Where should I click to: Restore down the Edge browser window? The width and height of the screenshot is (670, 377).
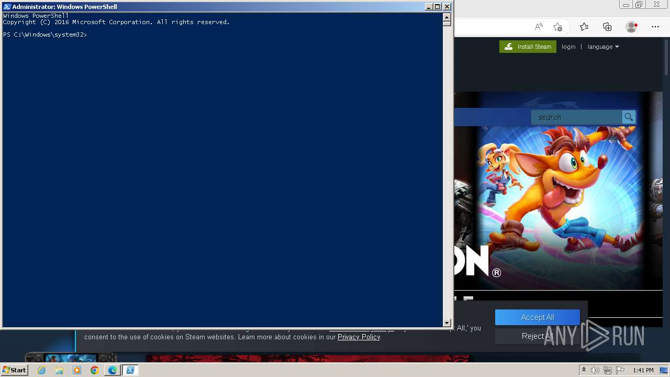click(x=639, y=5)
